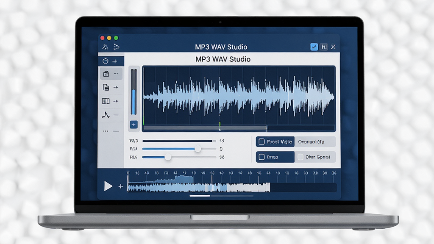Expand the arrow beside the split-columns icon

116,101
